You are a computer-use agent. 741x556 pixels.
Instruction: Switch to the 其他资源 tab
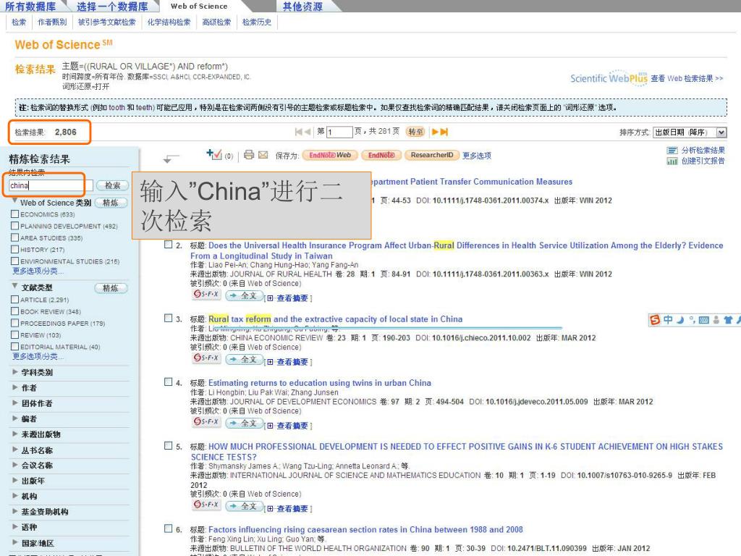coord(302,7)
